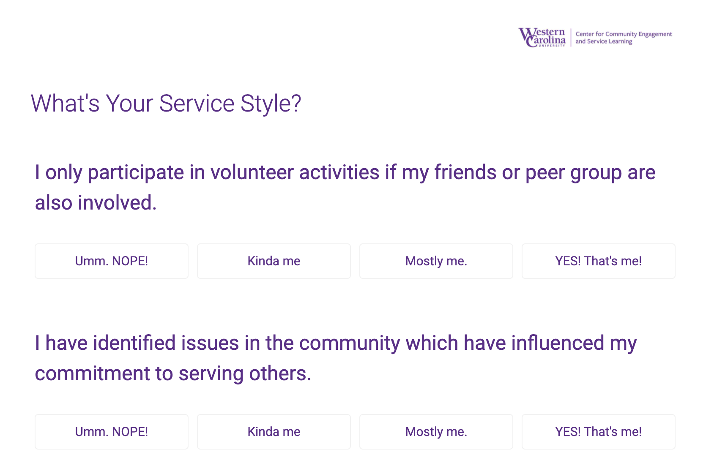This screenshot has height=458, width=706.
Task: Click "and Service Learning" in the header
Action: (x=604, y=41)
